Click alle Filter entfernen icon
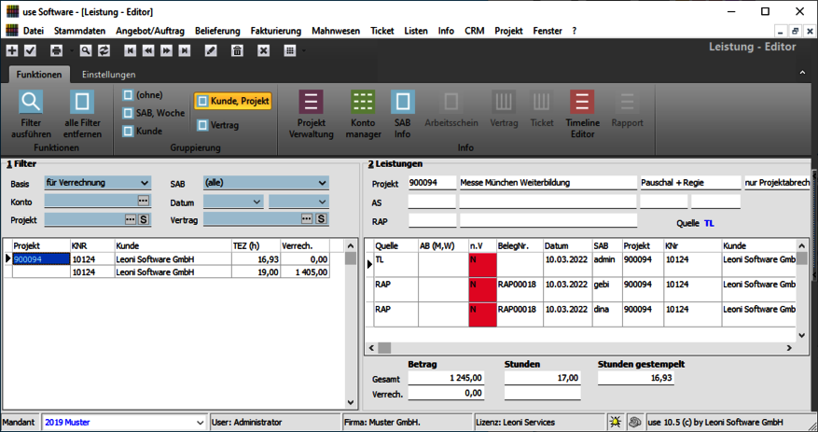The image size is (818, 432). click(83, 115)
